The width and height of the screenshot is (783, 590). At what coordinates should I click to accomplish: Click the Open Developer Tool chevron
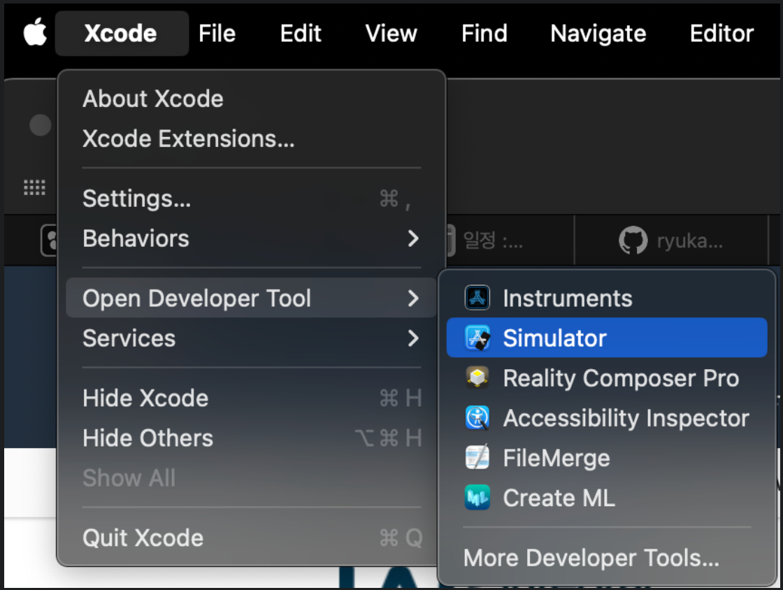[x=413, y=299]
